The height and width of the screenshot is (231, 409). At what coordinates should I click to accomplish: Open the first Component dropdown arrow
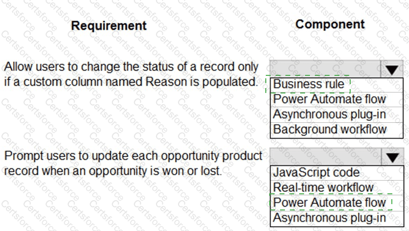[391, 70]
